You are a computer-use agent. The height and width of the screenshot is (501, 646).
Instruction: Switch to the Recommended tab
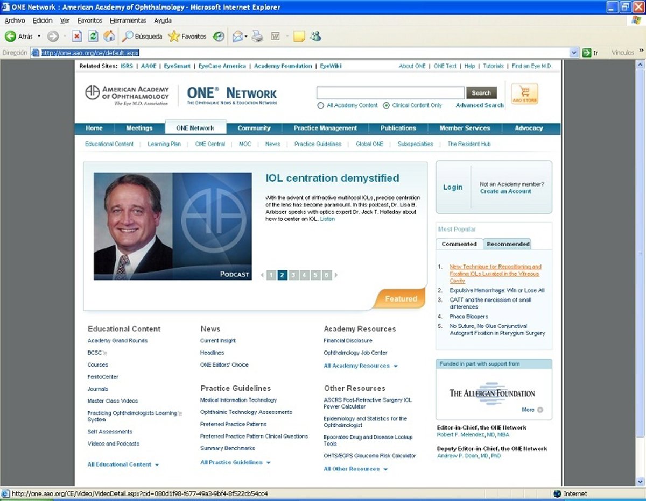pos(508,244)
